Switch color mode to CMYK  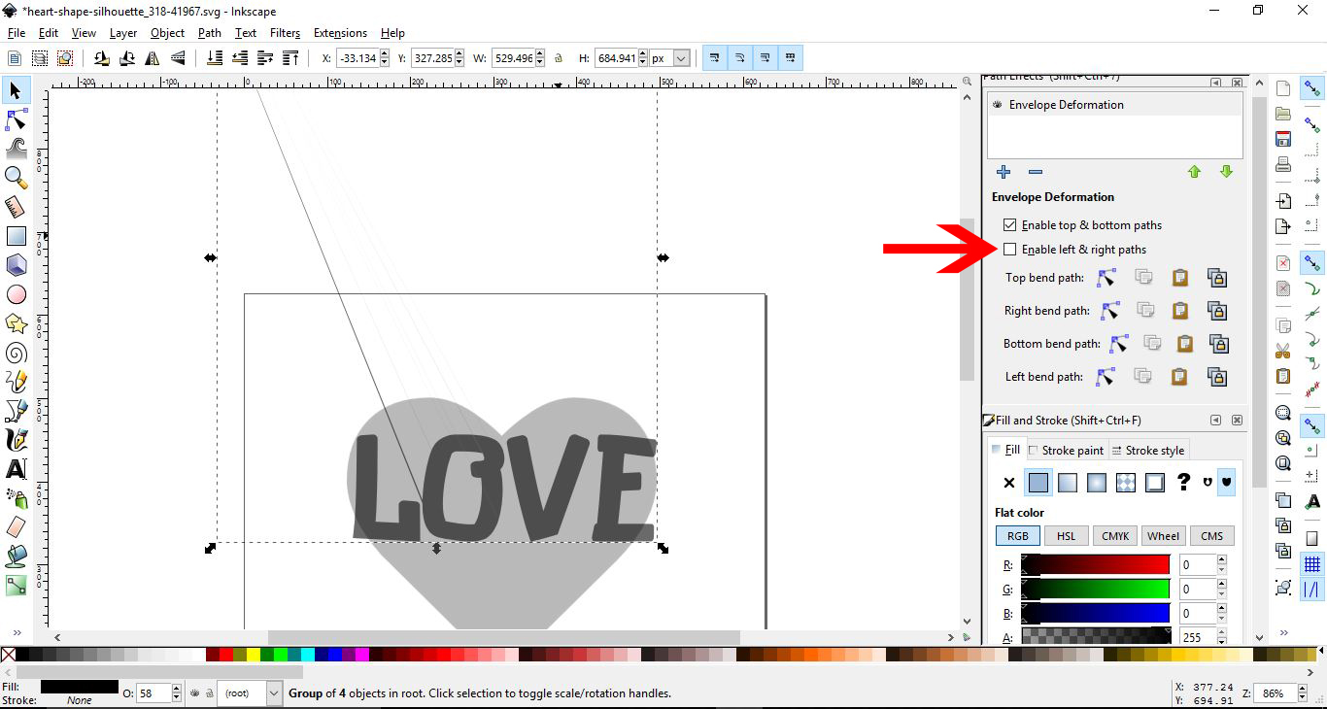pyautogui.click(x=1114, y=535)
